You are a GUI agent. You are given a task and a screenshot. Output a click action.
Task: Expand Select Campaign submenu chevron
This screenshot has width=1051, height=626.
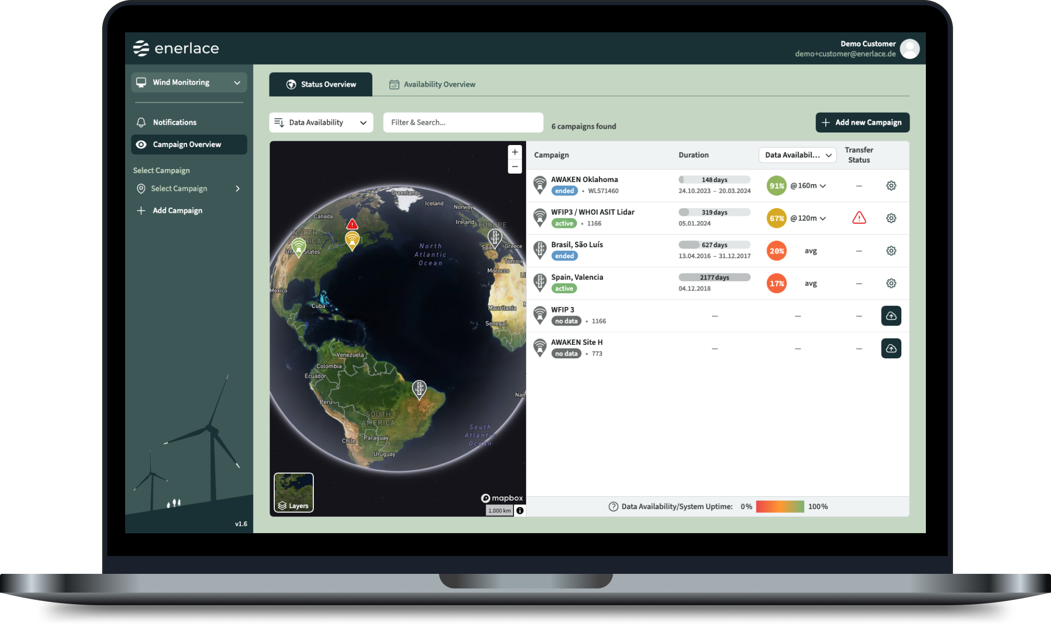pos(238,188)
